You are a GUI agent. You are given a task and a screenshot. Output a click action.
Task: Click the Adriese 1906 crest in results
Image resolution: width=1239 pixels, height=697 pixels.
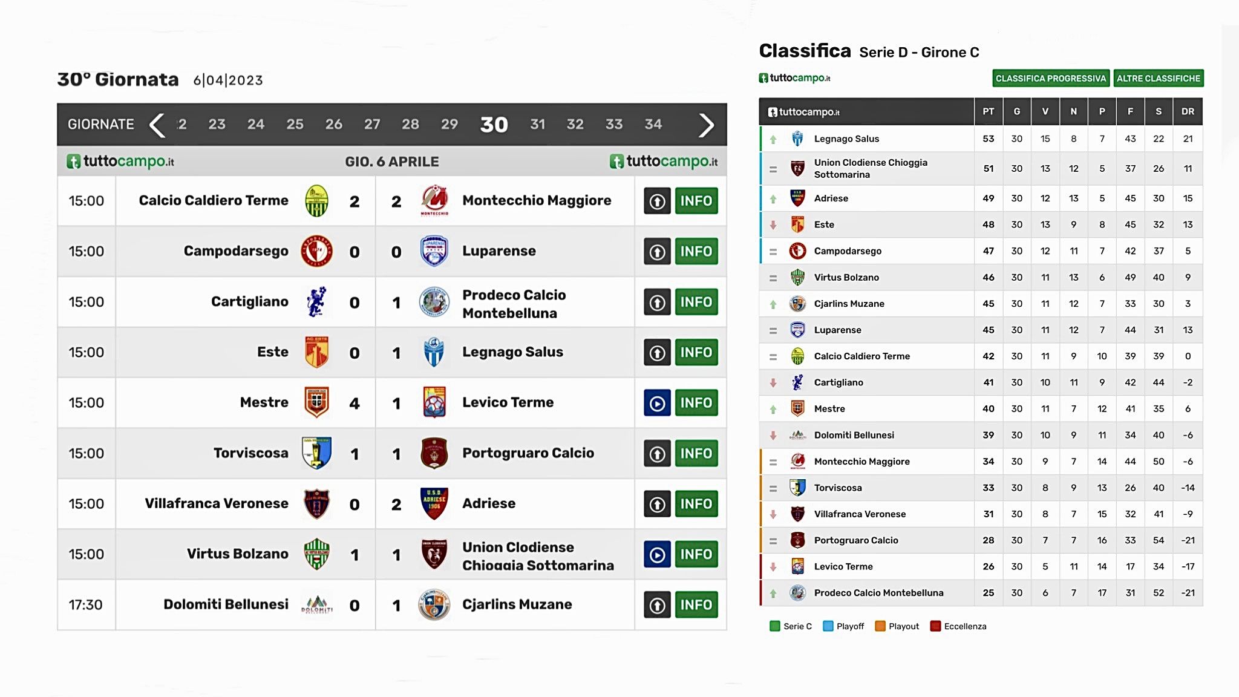[434, 503]
